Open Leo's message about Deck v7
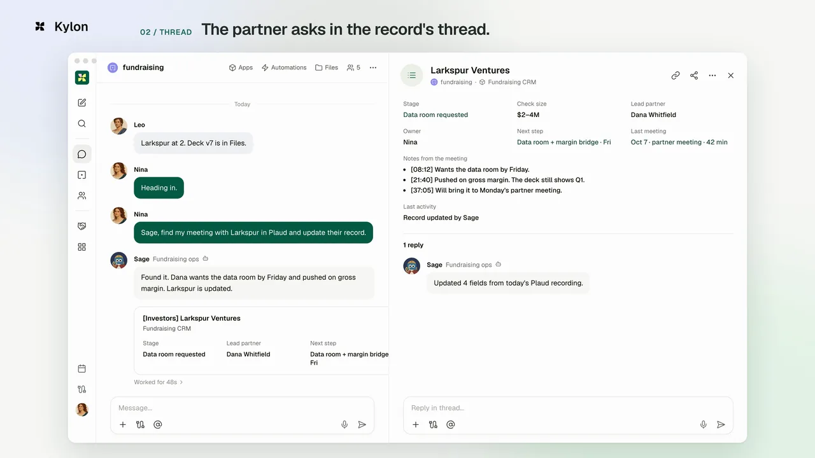The image size is (815, 458). click(194, 143)
